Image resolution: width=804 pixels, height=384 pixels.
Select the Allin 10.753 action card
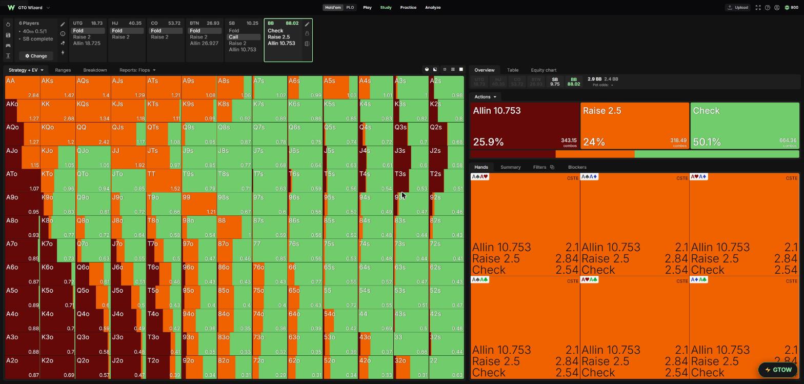pos(525,126)
